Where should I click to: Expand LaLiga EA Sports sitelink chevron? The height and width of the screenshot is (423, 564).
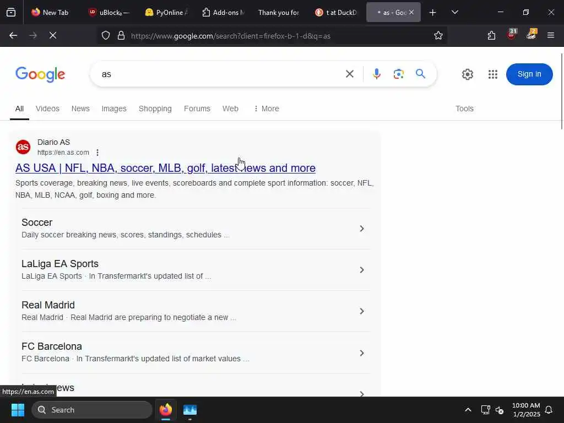(x=362, y=270)
